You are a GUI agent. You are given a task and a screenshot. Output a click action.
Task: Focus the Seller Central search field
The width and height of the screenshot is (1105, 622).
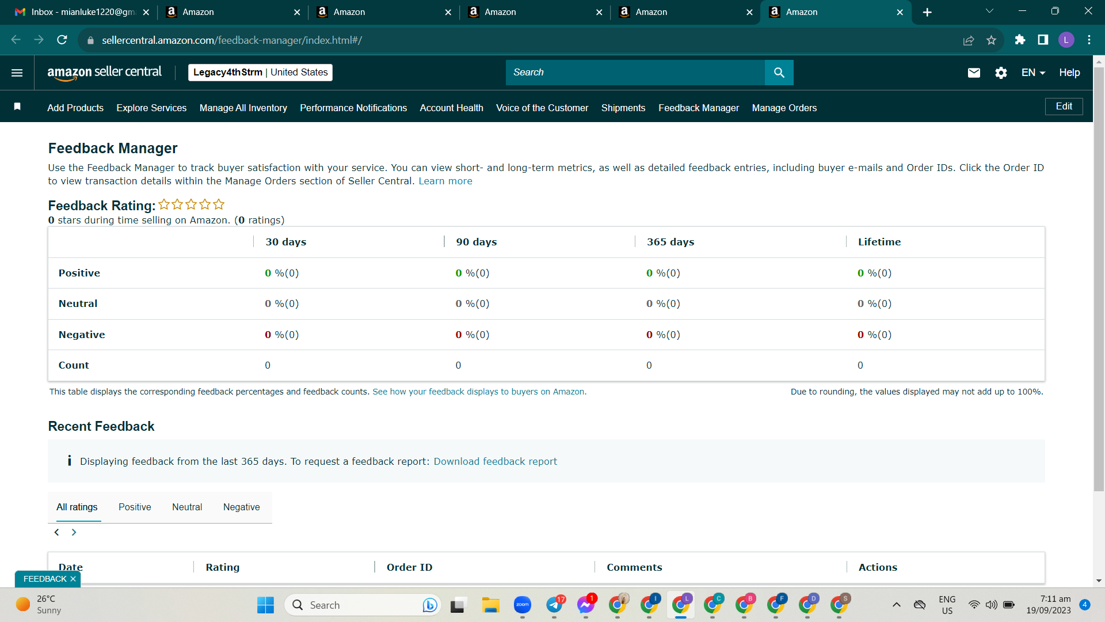635,73
